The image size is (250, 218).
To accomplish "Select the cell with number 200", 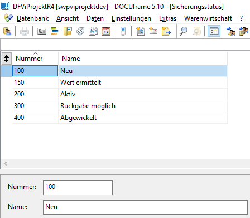I will [35, 94].
